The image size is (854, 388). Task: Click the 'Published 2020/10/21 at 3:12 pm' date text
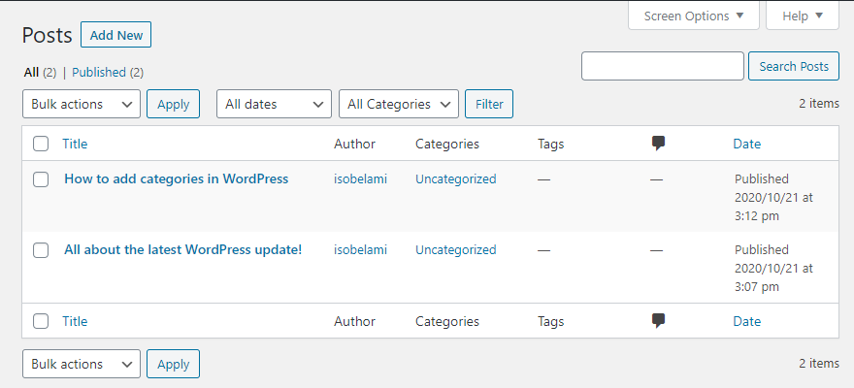[773, 197]
